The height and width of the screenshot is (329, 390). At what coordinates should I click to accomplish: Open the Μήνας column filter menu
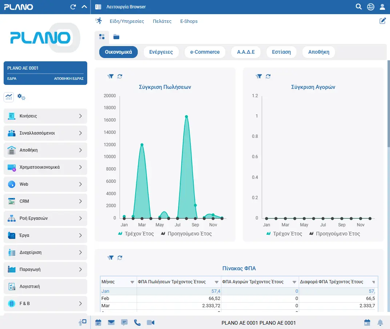[132, 282]
